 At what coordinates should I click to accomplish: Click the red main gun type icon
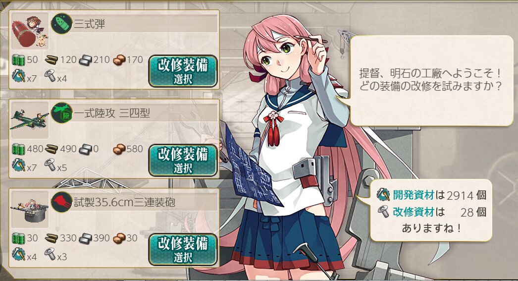click(62, 202)
